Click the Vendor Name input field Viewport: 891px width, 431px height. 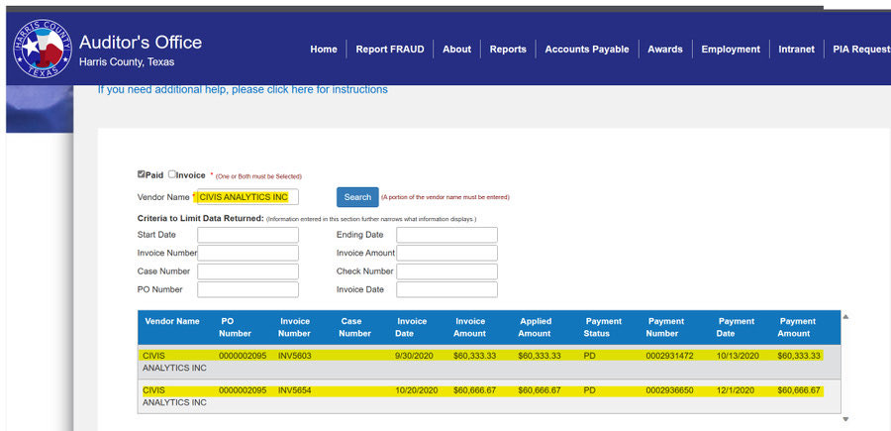(247, 197)
